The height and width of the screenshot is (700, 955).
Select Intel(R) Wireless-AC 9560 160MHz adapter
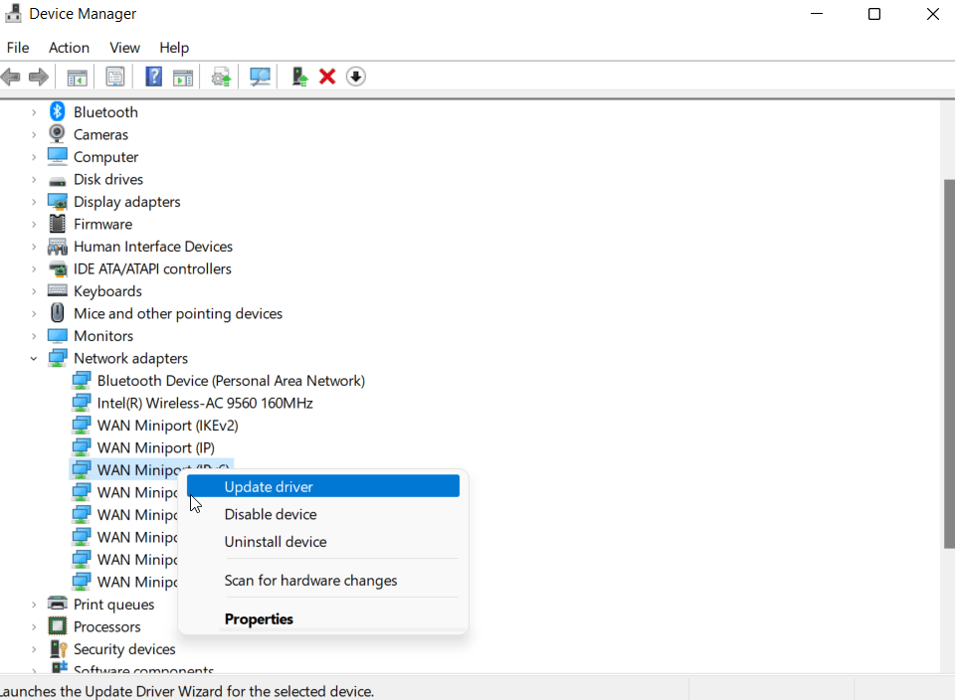tap(205, 404)
